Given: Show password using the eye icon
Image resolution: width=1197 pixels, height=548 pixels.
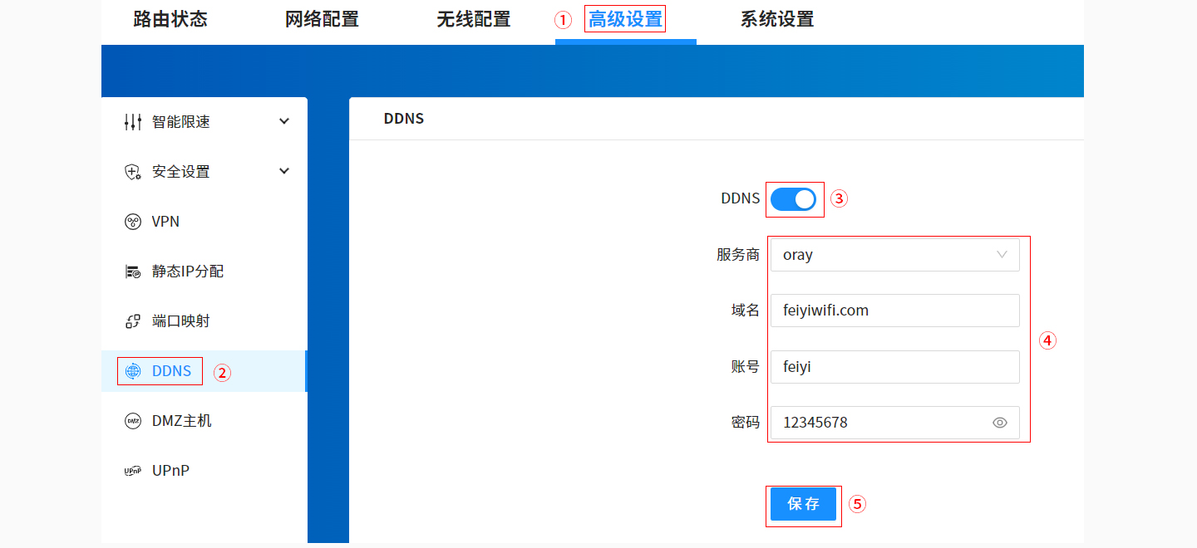Looking at the screenshot, I should 999,423.
